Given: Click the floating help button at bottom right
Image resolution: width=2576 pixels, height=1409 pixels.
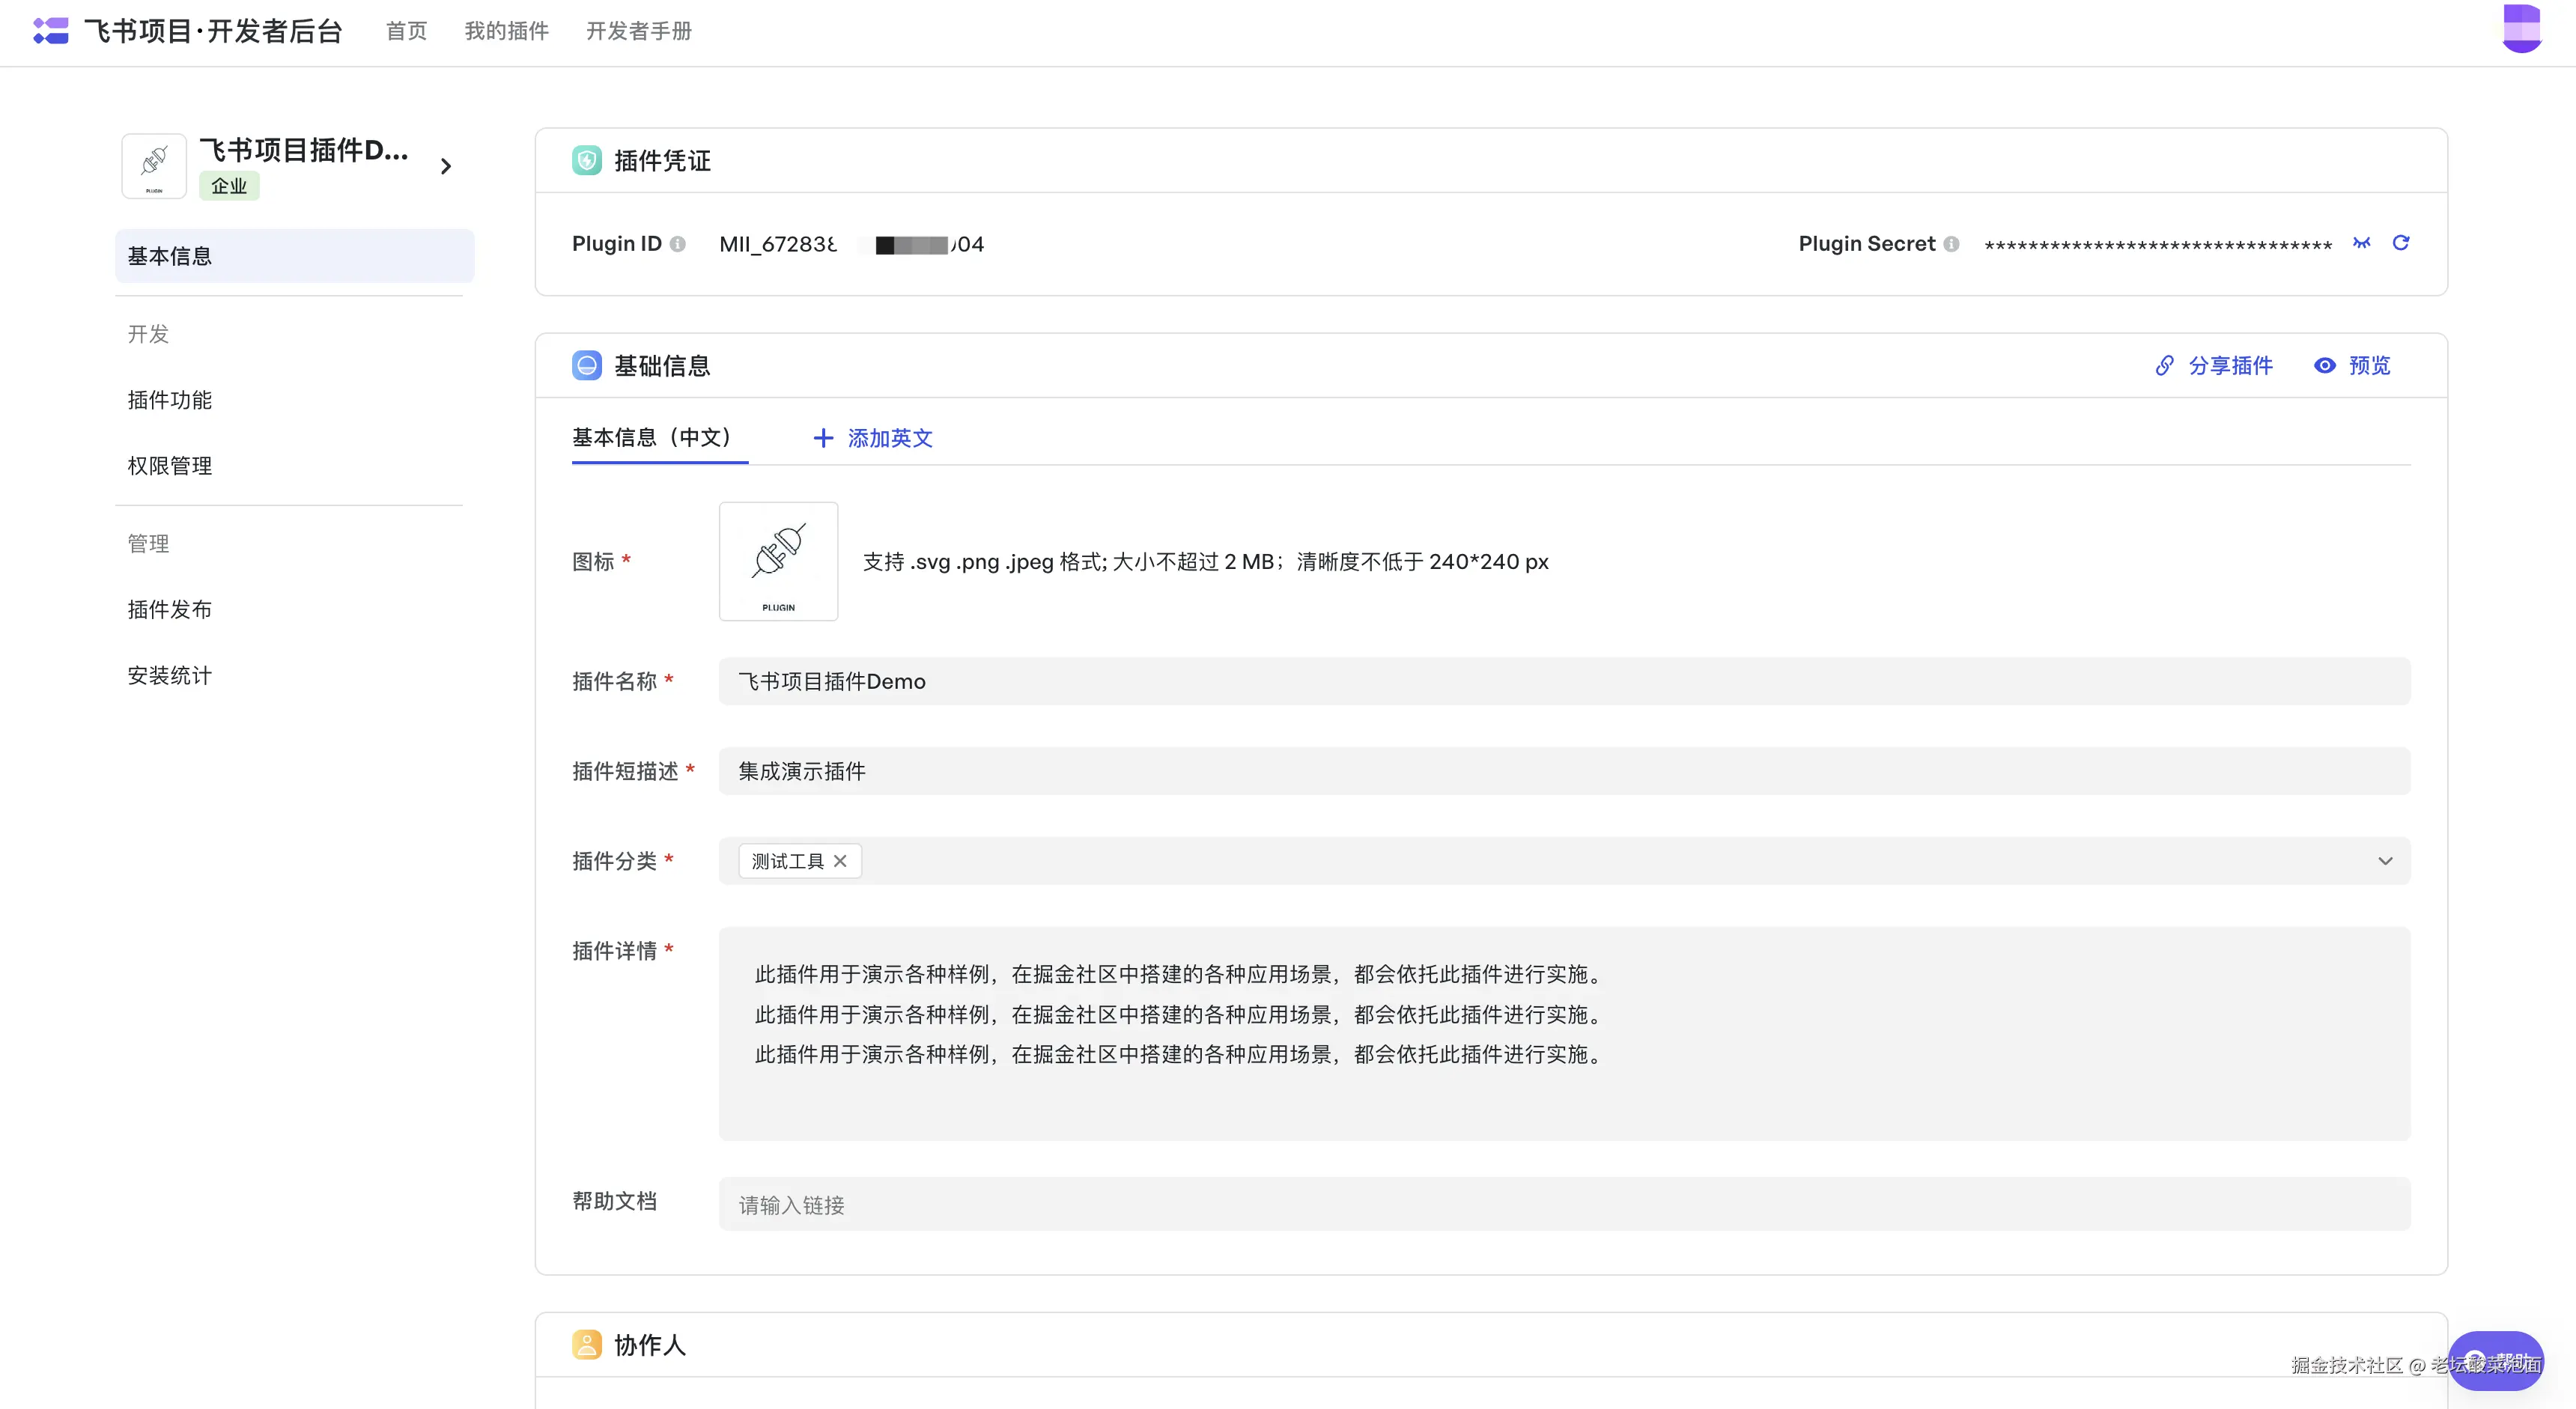Looking at the screenshot, I should click(x=2496, y=1360).
